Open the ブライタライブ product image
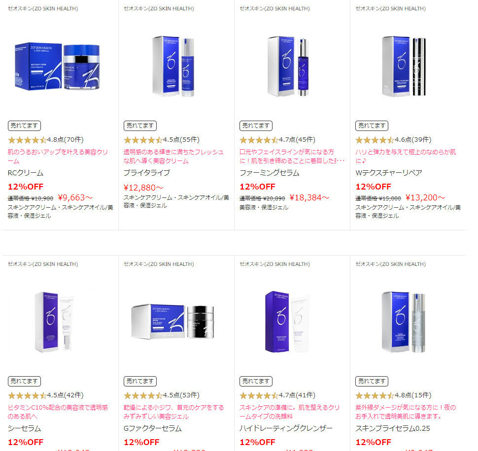The width and height of the screenshot is (478, 451). pyautogui.click(x=173, y=66)
